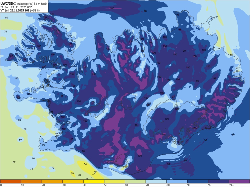Pick the light green 60–70 legend swatch

[135, 182]
